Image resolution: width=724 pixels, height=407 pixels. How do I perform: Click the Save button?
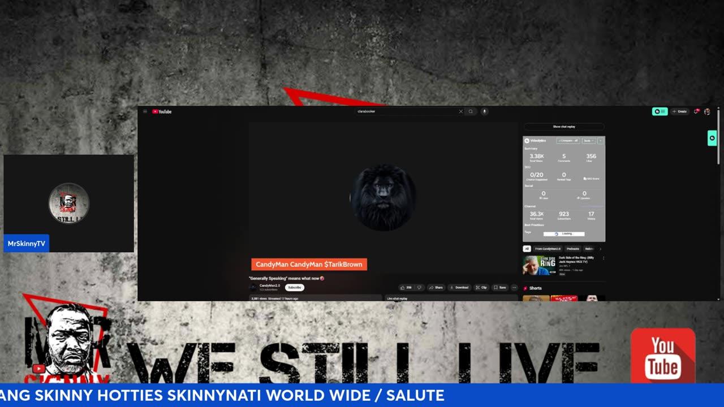click(x=499, y=287)
